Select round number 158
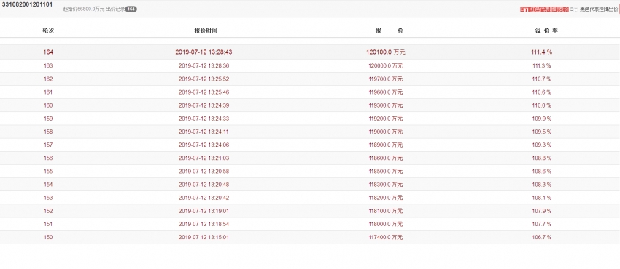The image size is (620, 269). (x=48, y=132)
